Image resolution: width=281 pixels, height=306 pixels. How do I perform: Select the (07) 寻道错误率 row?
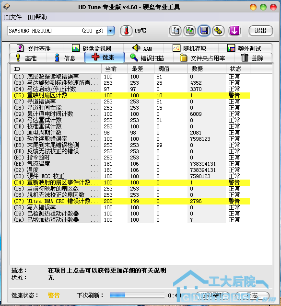[x=131, y=102]
